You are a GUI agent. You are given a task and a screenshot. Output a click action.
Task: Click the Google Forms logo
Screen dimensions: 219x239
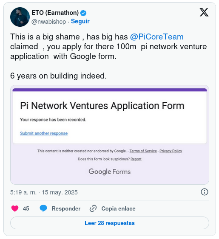pos(110,172)
